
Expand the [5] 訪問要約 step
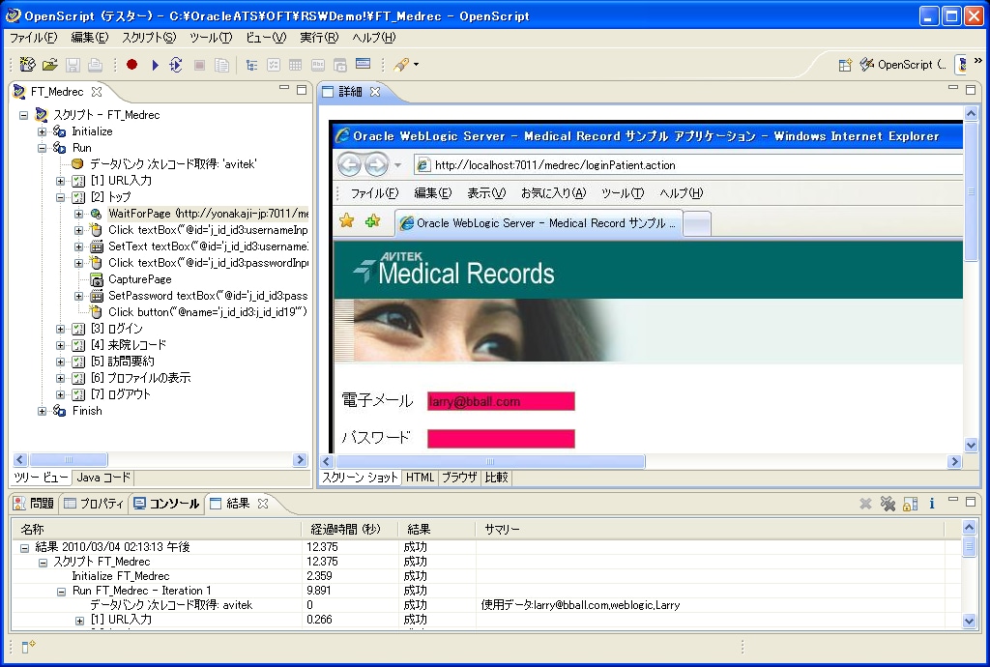click(61, 361)
